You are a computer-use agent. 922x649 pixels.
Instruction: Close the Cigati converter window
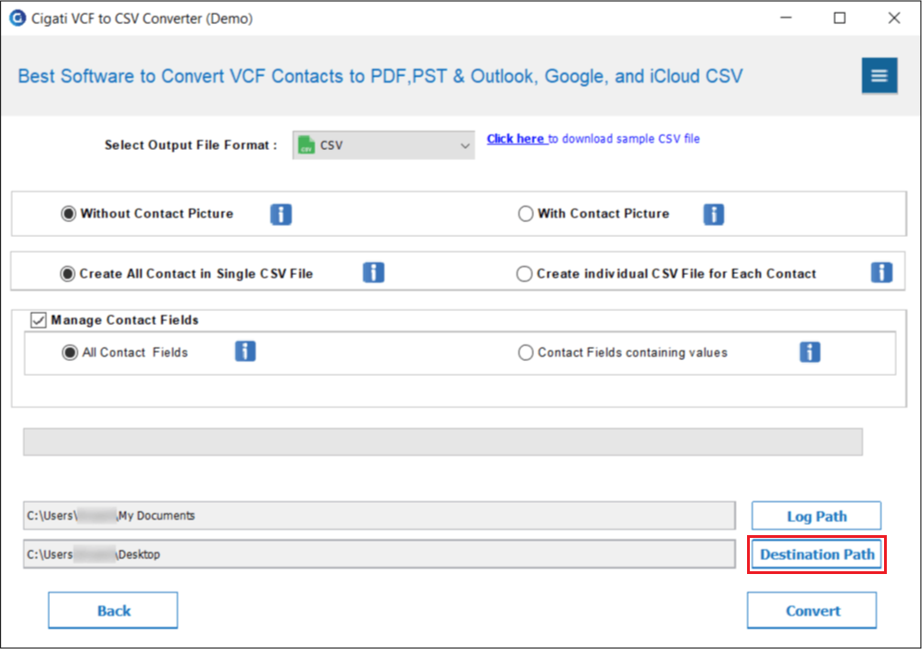pos(894,19)
